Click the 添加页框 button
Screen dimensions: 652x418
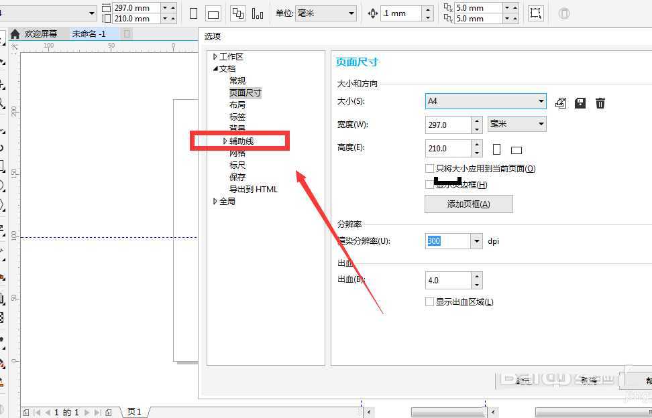tap(468, 204)
